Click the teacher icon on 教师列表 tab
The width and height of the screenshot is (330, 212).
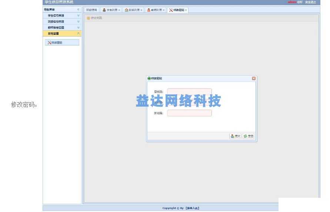(x=149, y=10)
